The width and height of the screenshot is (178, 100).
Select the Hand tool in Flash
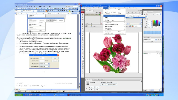83,47
